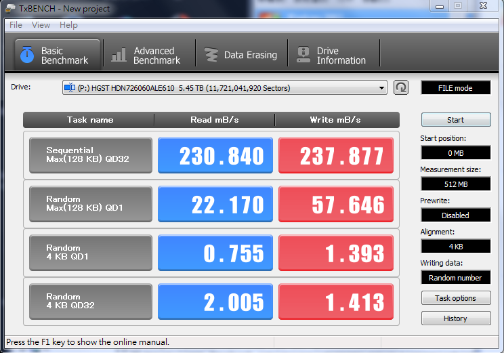Change Measurement size 512 MB value

[456, 184]
